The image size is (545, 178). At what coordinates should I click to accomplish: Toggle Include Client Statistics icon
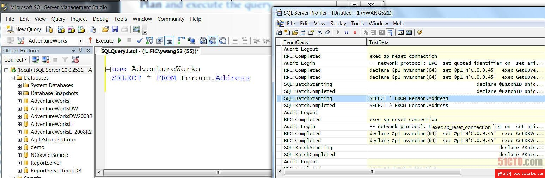click(x=191, y=40)
